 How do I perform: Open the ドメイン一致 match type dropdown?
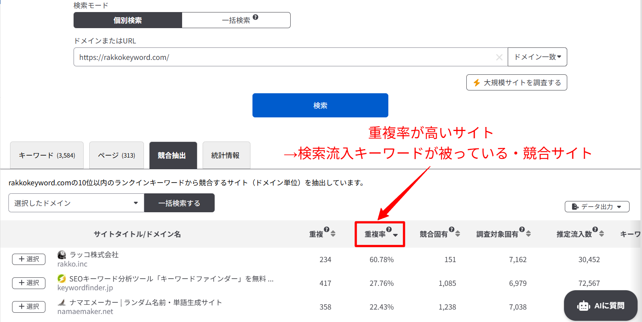(x=537, y=57)
